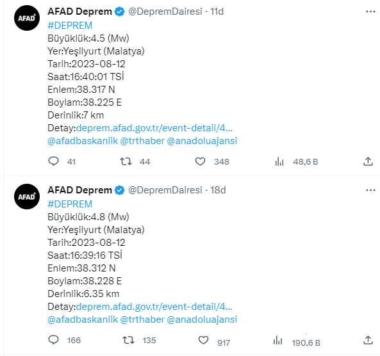380x356 pixels.
Task: Open more options for the 11d tweet
Action: click(370, 12)
